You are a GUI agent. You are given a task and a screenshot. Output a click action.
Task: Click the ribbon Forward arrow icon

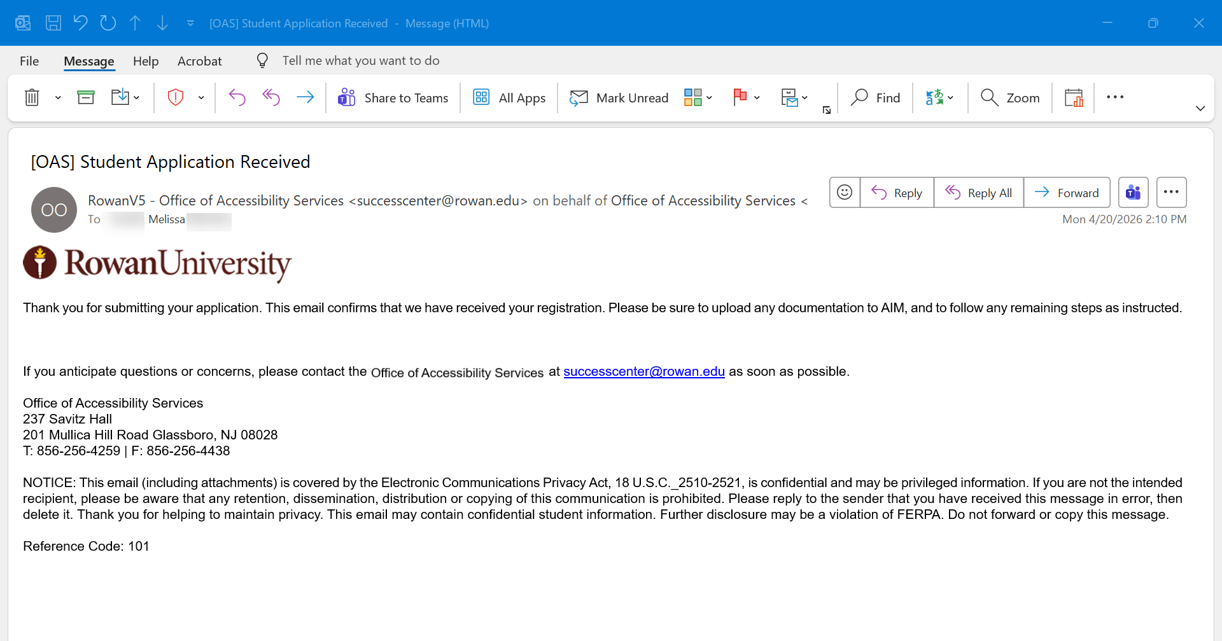click(305, 97)
